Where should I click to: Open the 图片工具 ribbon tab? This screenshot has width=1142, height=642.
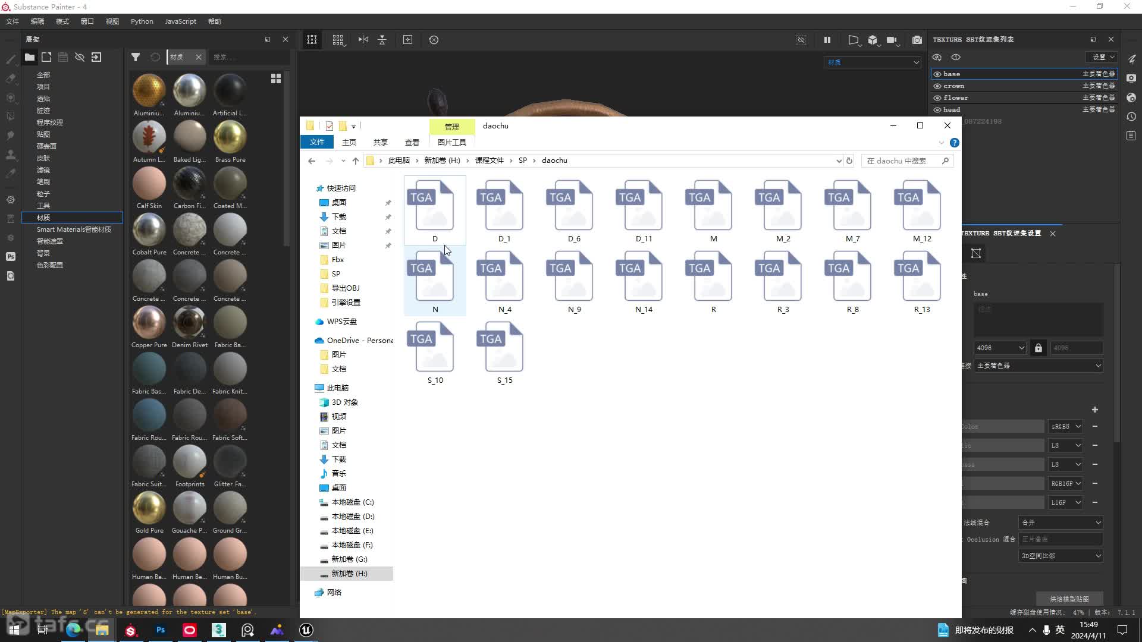coord(452,143)
